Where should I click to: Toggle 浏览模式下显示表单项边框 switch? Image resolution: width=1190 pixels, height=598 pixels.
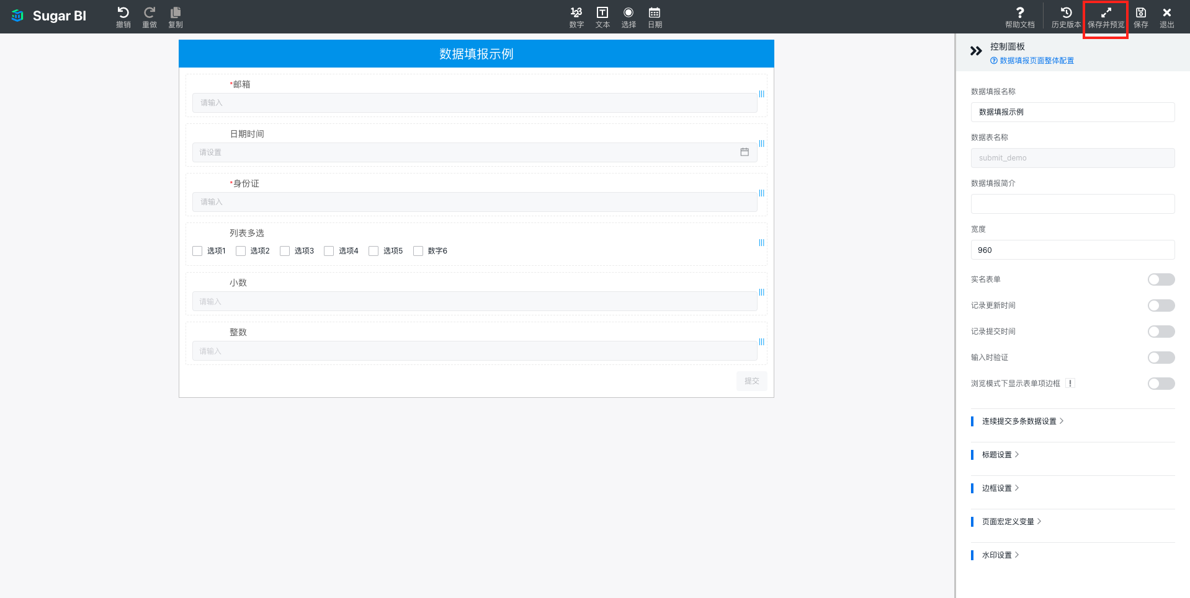click(x=1161, y=384)
